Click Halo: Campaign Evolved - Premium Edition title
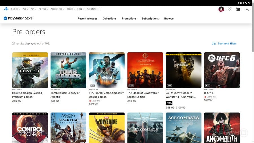This screenshot has height=143, width=254. pos(28,95)
